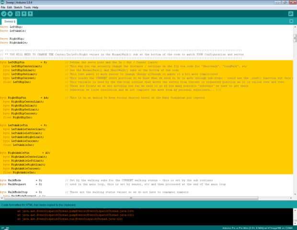Viewport: 297px width, 230px height.
Task: Click the Verify checkmark toolbar button
Action: (4, 14)
